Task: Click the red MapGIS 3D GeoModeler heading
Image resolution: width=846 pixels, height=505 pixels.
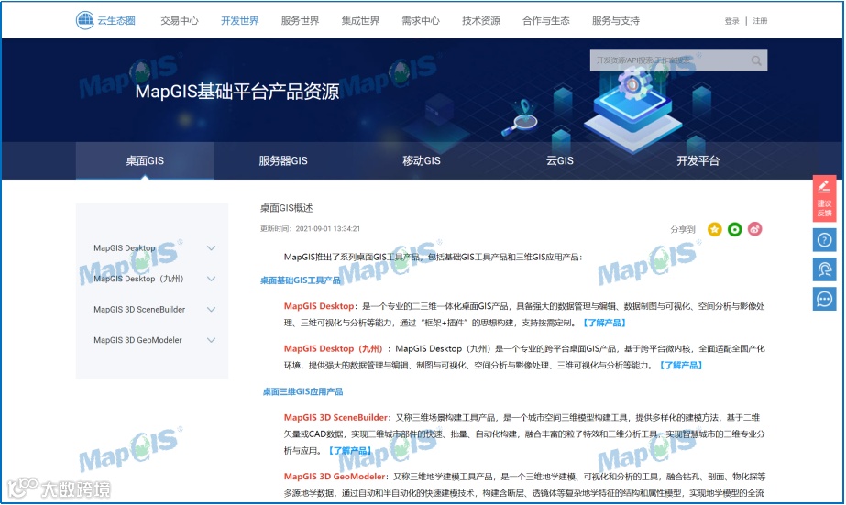Action: [x=335, y=477]
